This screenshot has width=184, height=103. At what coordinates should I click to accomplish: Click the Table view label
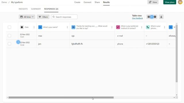pyautogui.click(x=137, y=15)
